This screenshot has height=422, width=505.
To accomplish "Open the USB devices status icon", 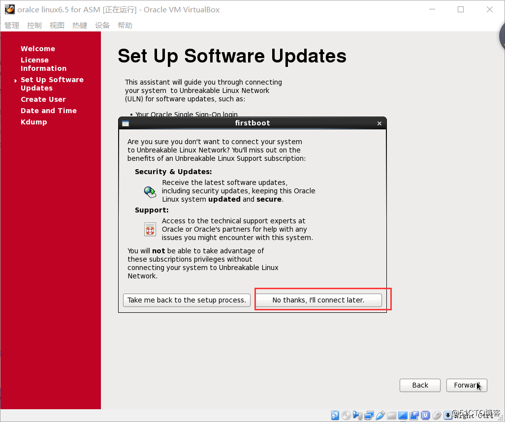I will (380, 415).
